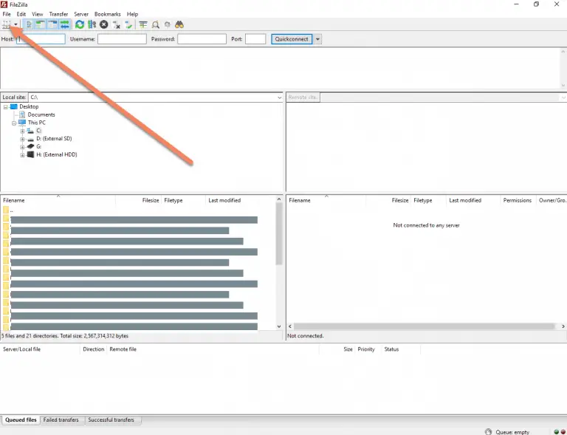This screenshot has height=435, width=567.
Task: Select H: (External HDD) drive
Action: [x=56, y=154]
